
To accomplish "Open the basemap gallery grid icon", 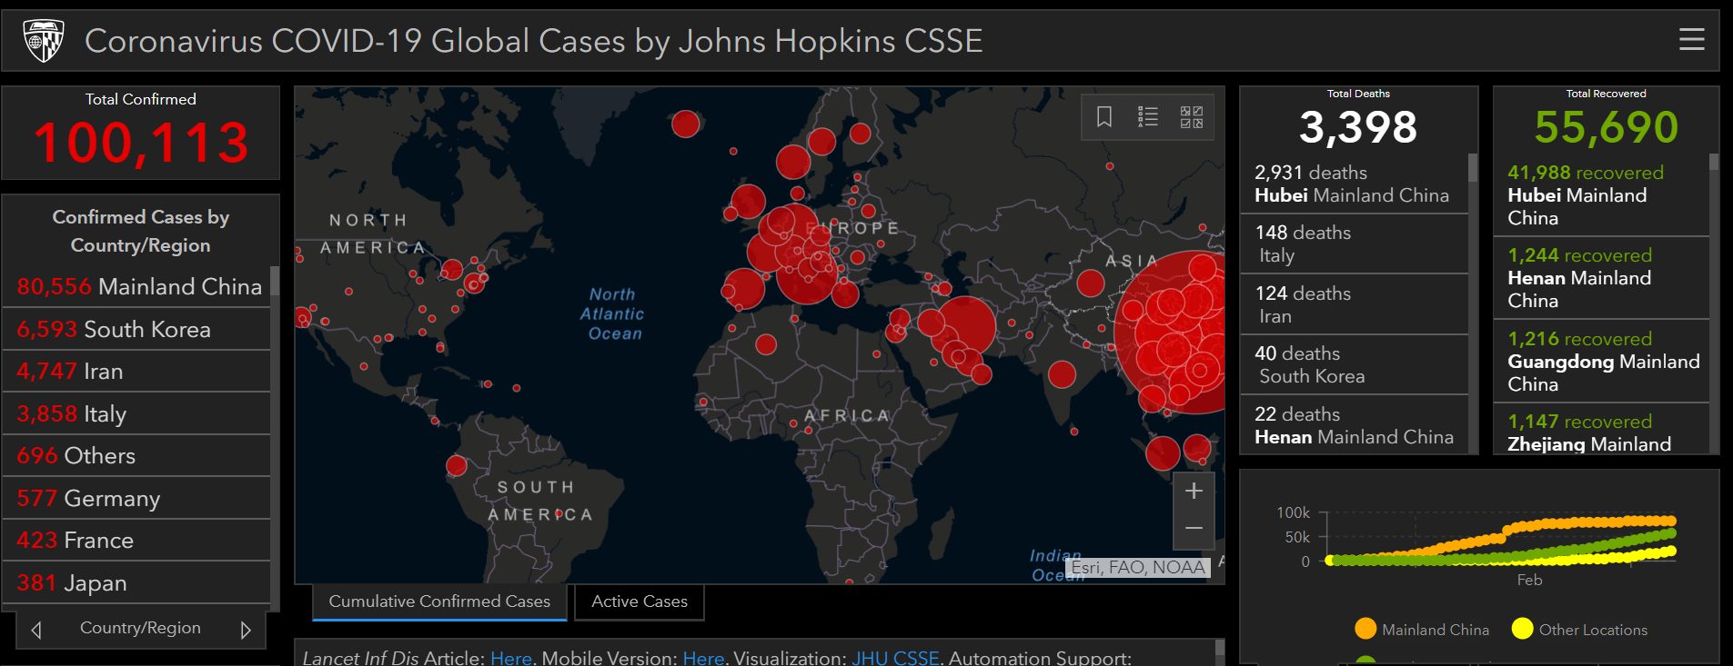I will 1192,117.
